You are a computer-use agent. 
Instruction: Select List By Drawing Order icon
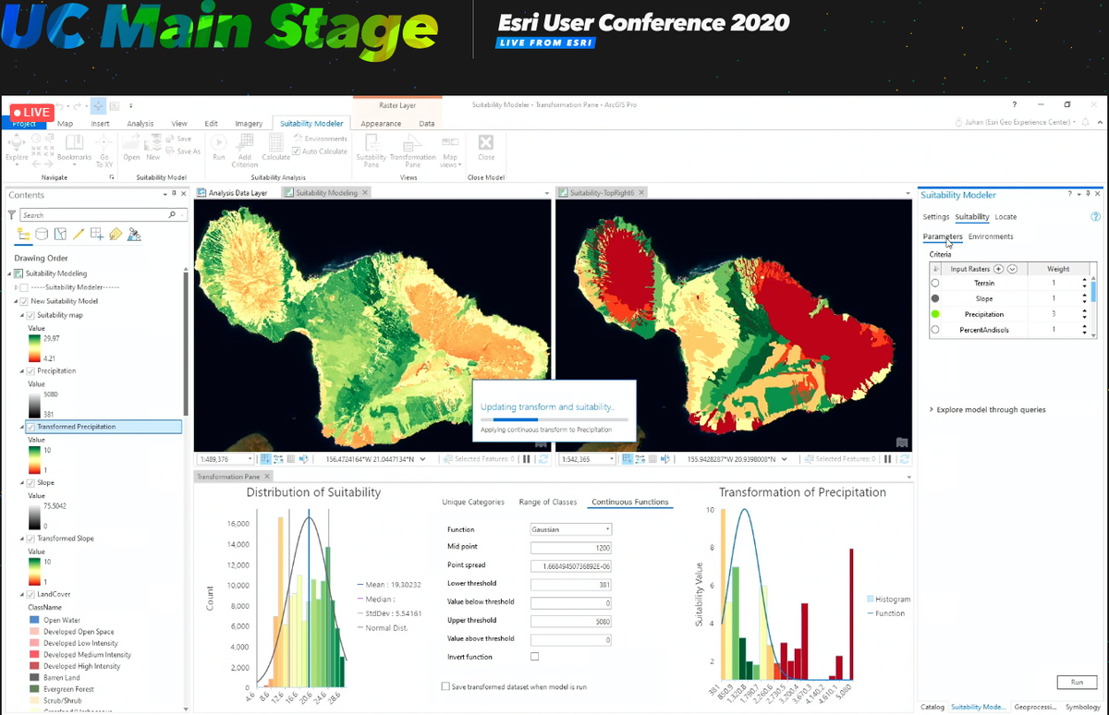click(x=24, y=234)
